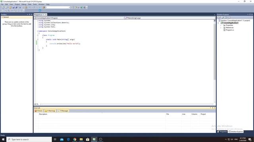Image resolution: width=254 pixels, height=142 pixels.
Task: Collapse the static void Main code block
Action: coord(38,39)
